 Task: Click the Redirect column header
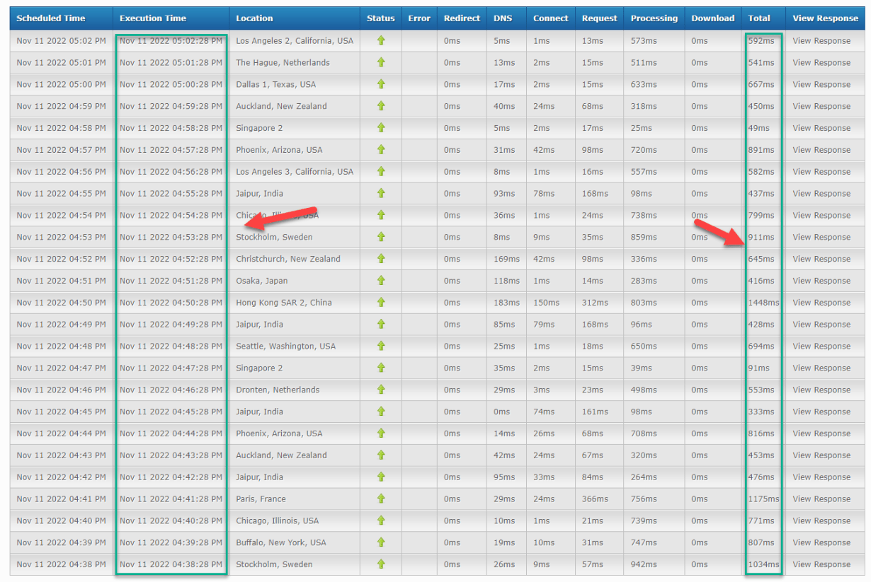462,18
